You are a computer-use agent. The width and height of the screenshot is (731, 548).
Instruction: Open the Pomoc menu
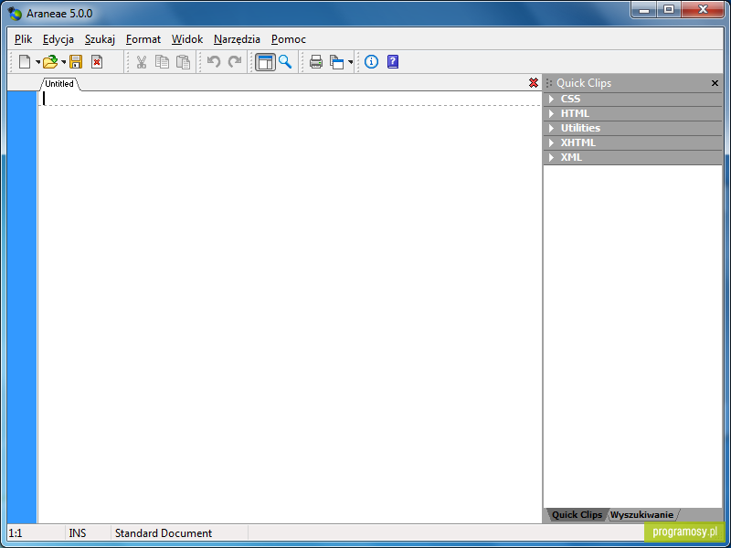click(289, 39)
